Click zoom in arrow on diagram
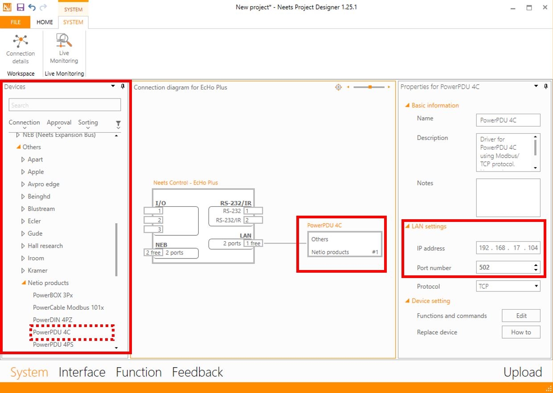 pyautogui.click(x=389, y=87)
